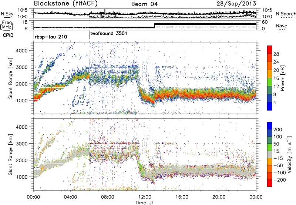Image resolution: width=296 pixels, height=205 pixels.
Task: Click the red top segment of Power colorbar
Action: [270, 50]
